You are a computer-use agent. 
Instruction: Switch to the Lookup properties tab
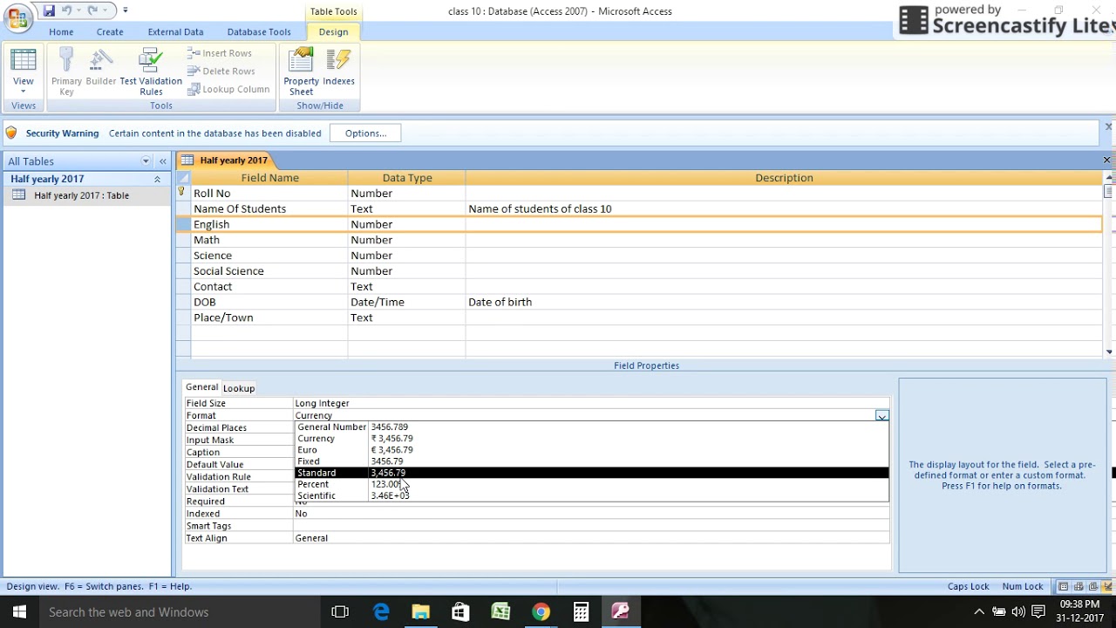point(239,388)
